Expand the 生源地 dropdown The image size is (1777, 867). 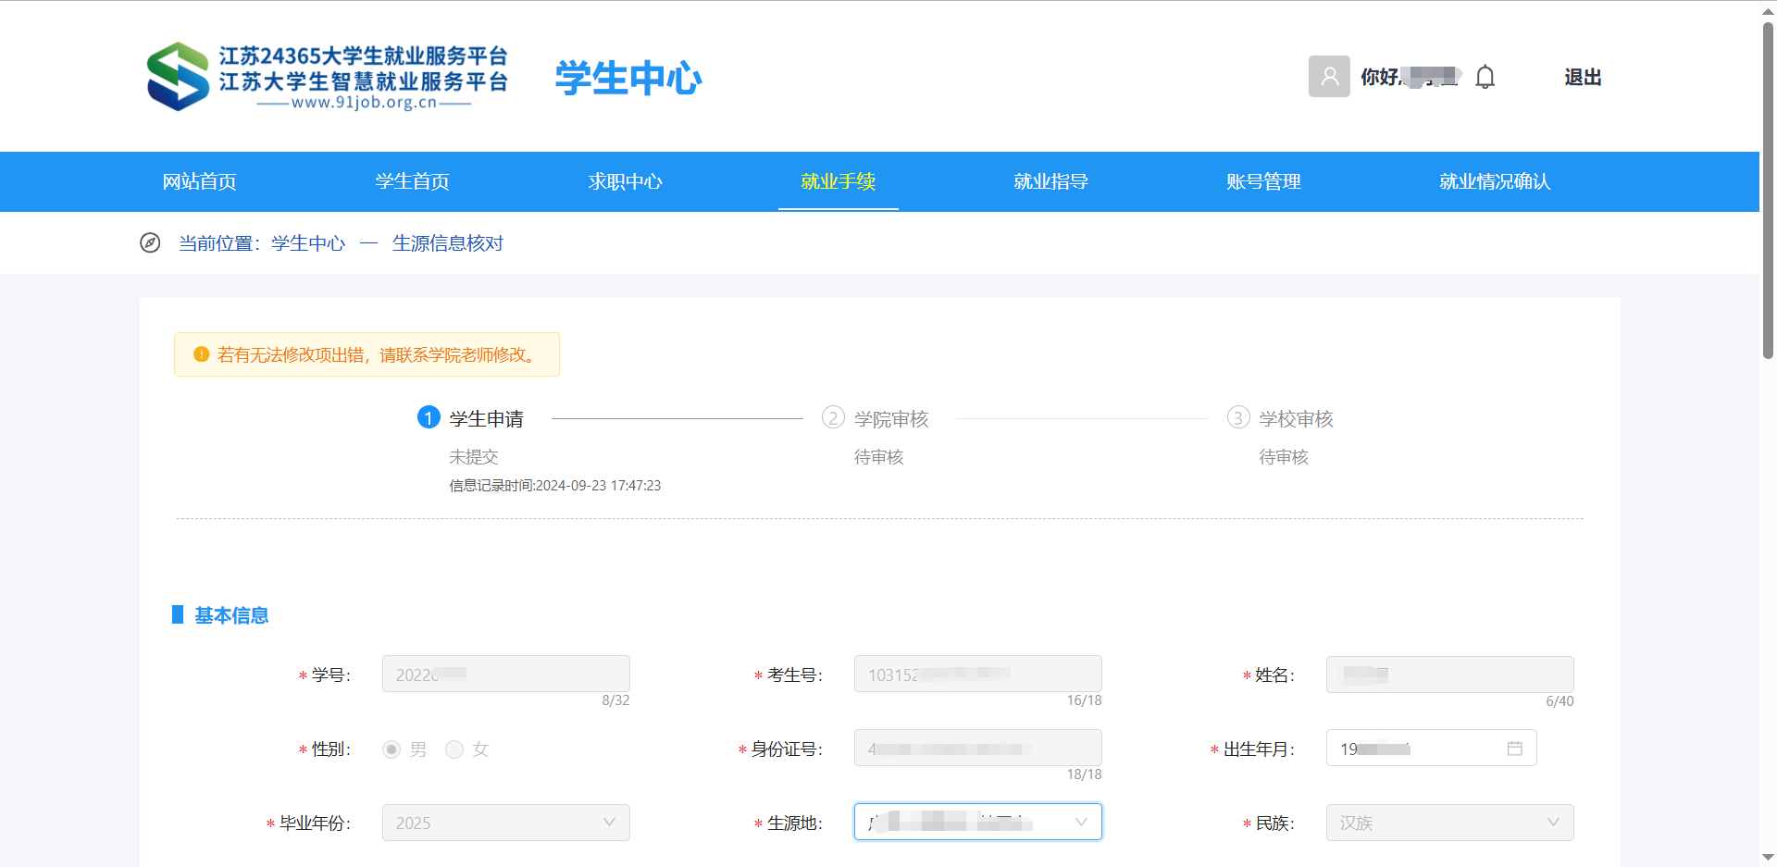(x=978, y=822)
